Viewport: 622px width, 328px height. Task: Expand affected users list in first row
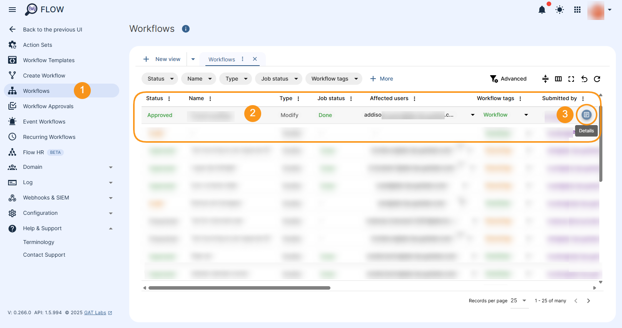coord(473,115)
